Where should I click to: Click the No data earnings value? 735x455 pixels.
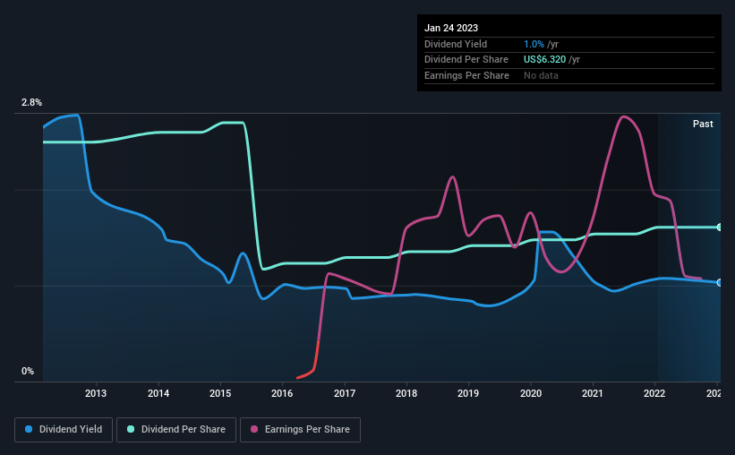(541, 75)
